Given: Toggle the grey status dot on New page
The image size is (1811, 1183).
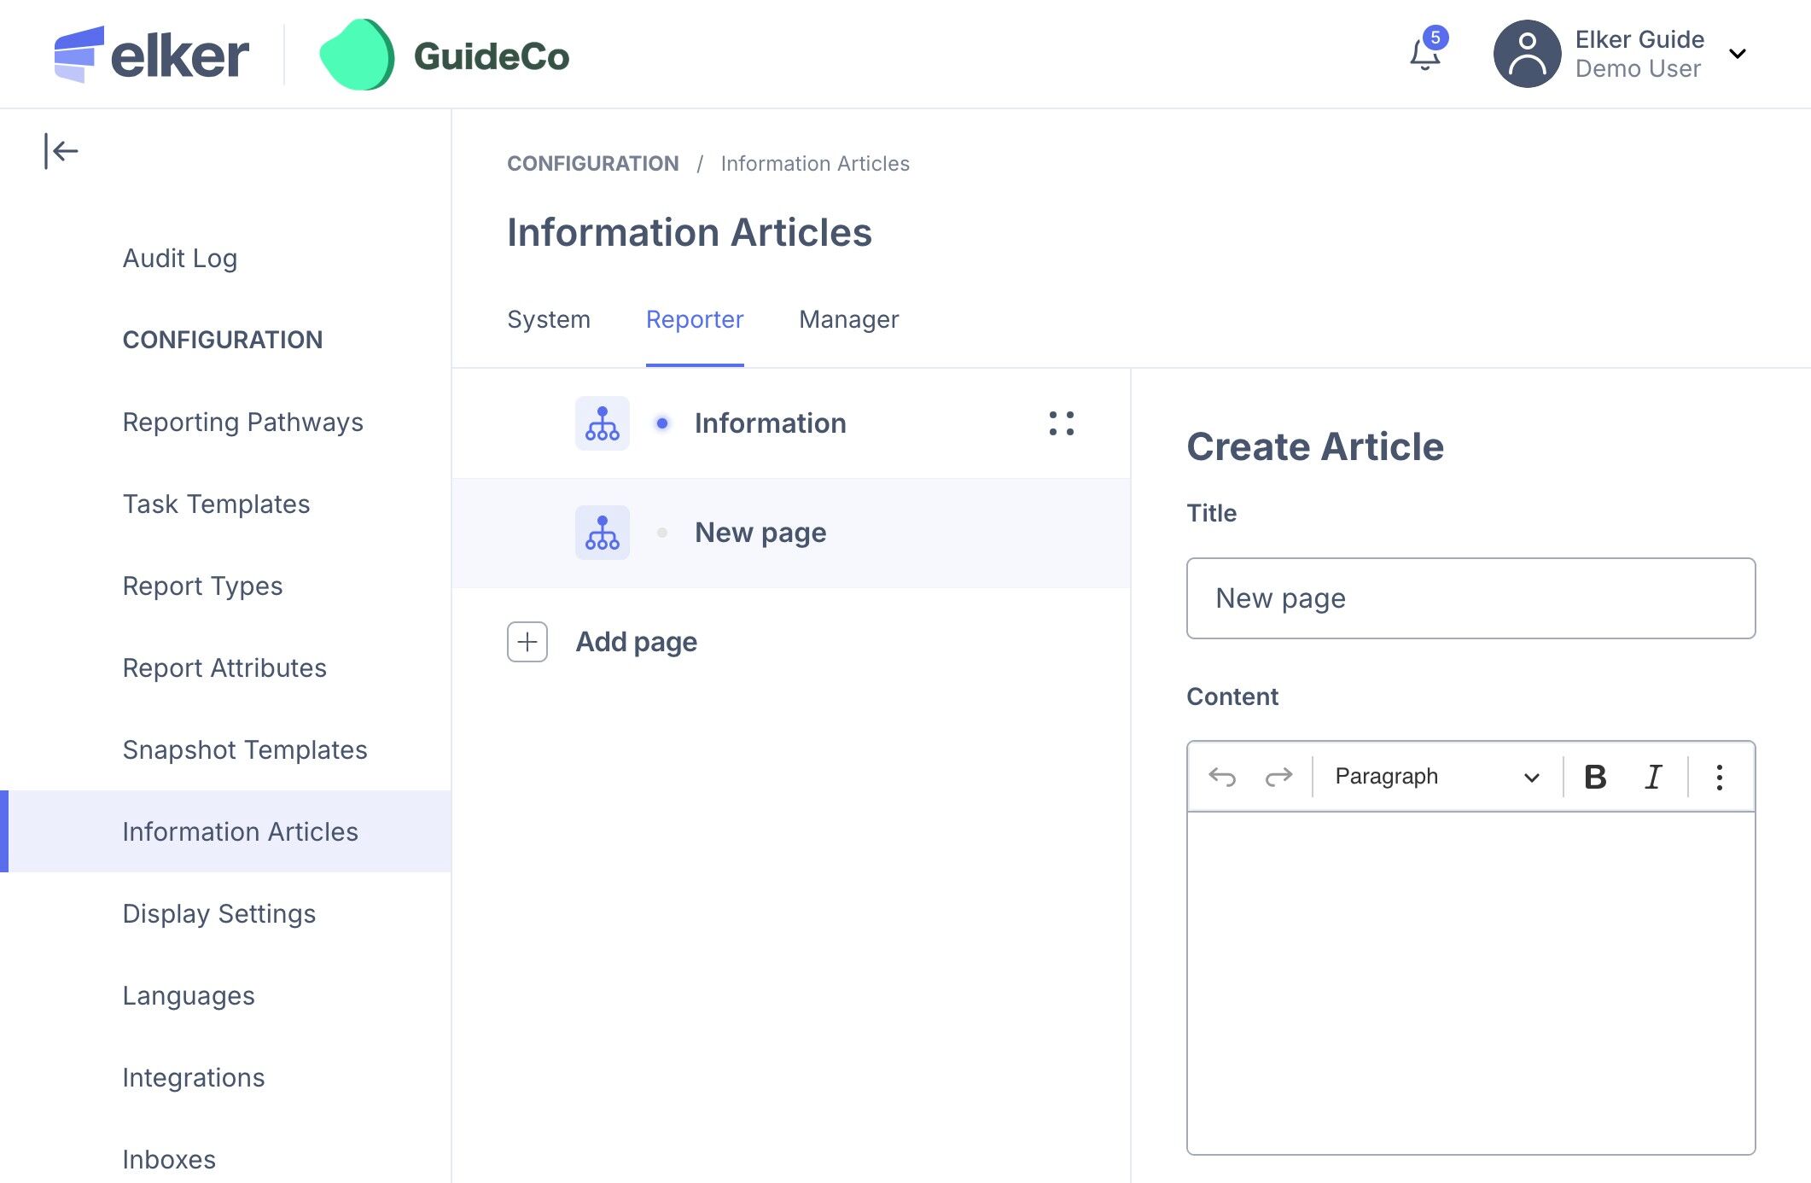Looking at the screenshot, I should (662, 533).
